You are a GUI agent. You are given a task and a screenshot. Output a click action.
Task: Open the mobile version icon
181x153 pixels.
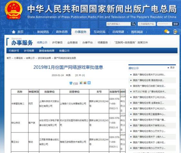coord(175,32)
